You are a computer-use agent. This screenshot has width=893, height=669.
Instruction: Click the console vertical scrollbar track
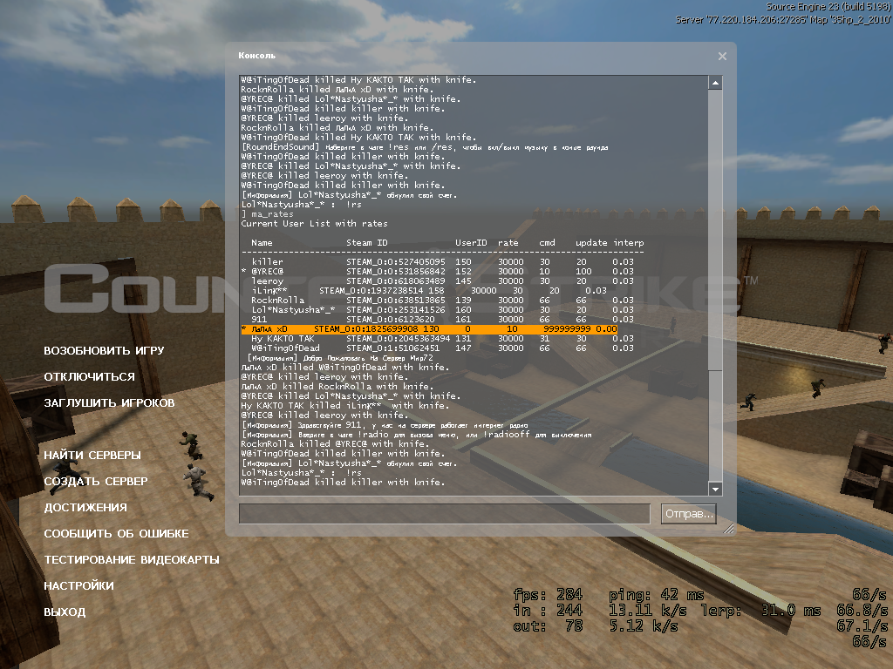(715, 285)
